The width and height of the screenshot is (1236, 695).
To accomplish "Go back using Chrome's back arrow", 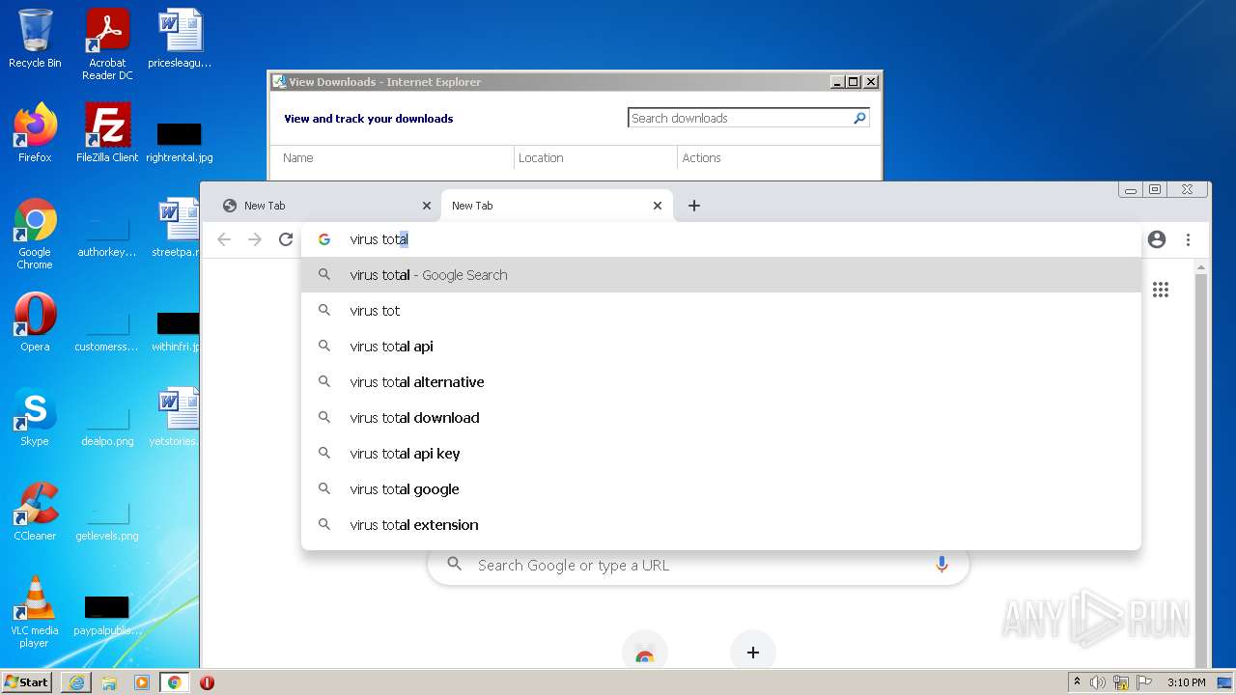I will pyautogui.click(x=224, y=239).
